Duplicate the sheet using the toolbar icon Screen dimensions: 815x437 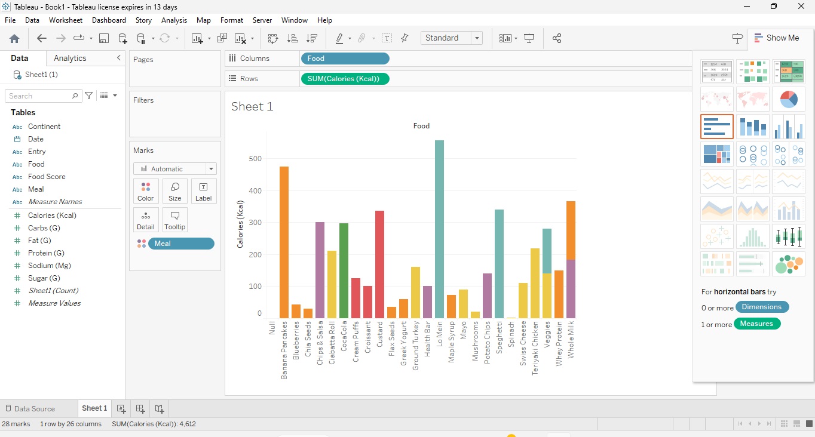(222, 38)
